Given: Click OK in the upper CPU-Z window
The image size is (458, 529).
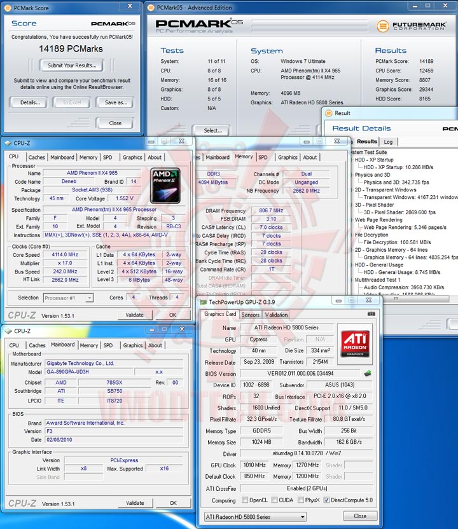Looking at the screenshot, I should click(x=172, y=315).
